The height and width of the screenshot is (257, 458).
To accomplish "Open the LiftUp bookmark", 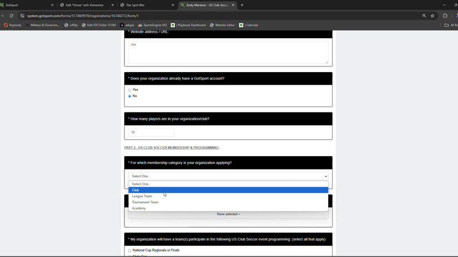I will pyautogui.click(x=71, y=25).
